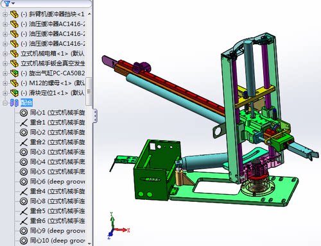Click the 同心5 concentric mate icon

[x=24, y=172]
